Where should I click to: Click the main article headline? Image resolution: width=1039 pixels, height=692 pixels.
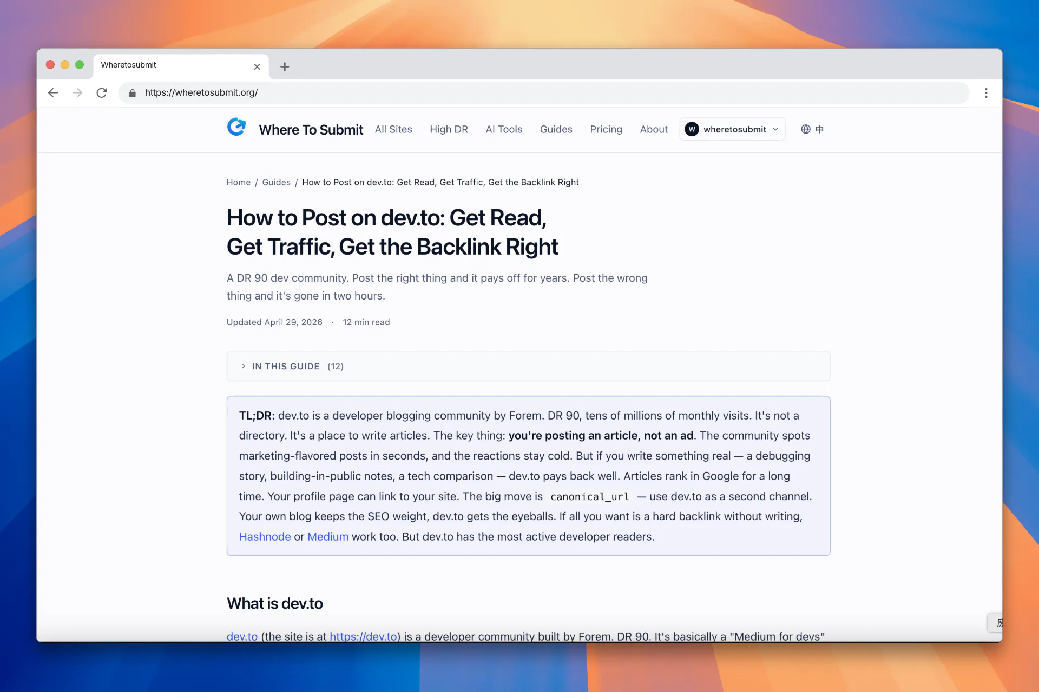[x=392, y=232]
